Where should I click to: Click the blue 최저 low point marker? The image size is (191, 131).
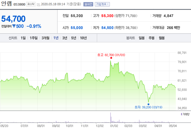click(x=148, y=104)
